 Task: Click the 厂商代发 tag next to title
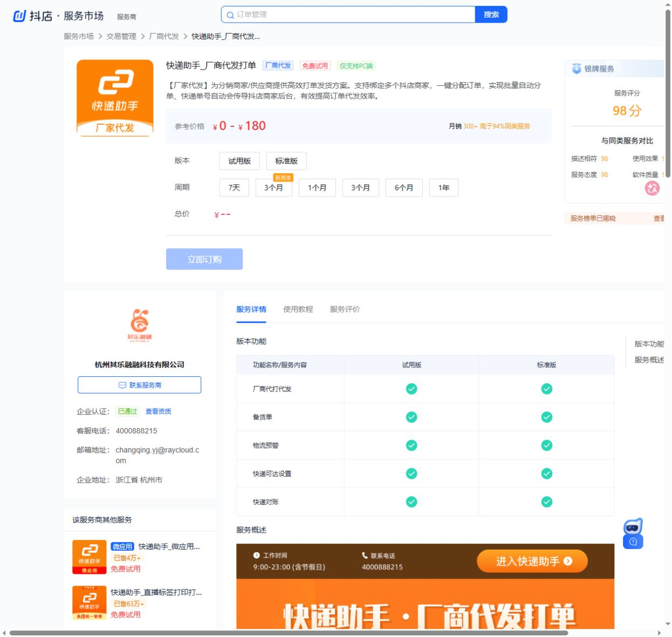click(x=278, y=66)
